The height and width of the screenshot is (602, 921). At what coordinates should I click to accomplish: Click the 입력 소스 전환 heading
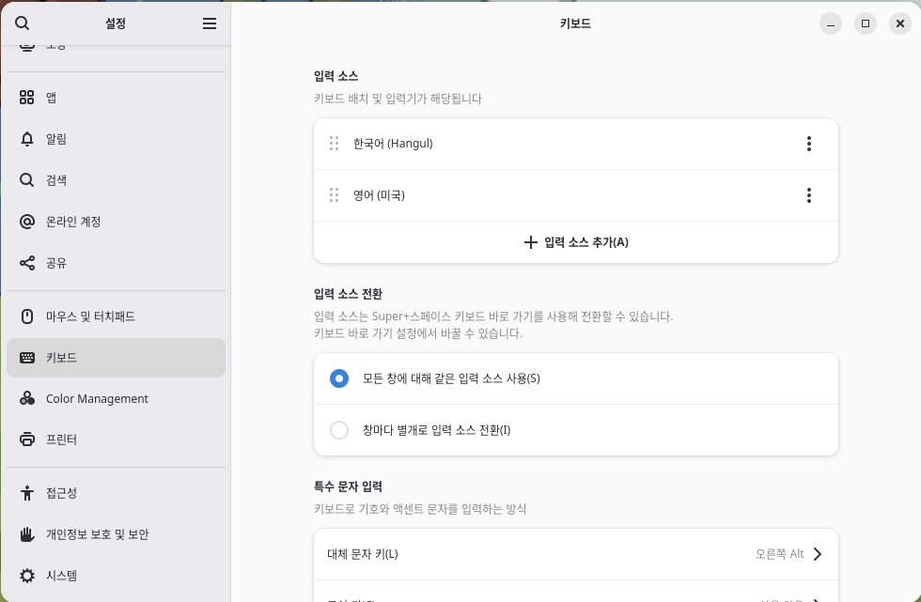348,294
